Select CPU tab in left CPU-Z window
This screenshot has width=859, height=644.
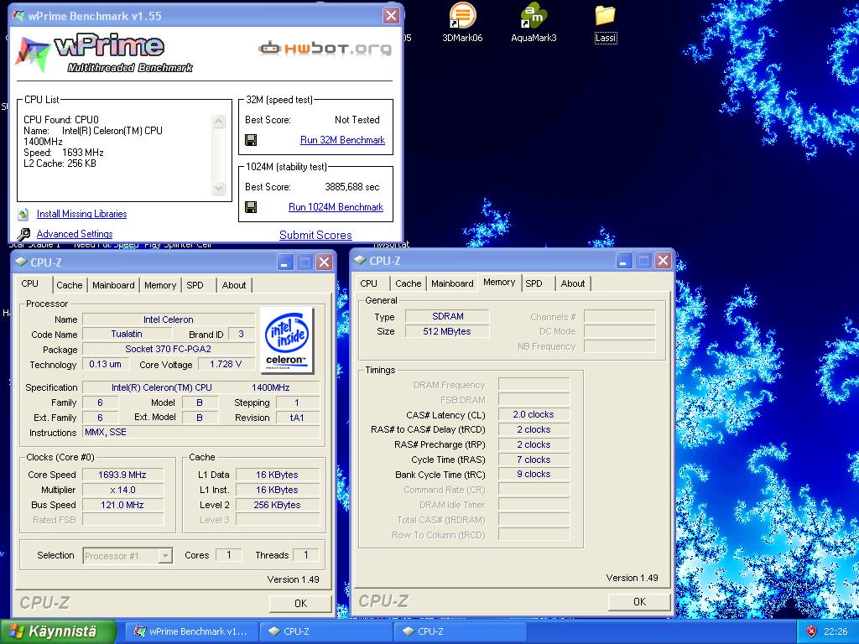click(x=30, y=283)
